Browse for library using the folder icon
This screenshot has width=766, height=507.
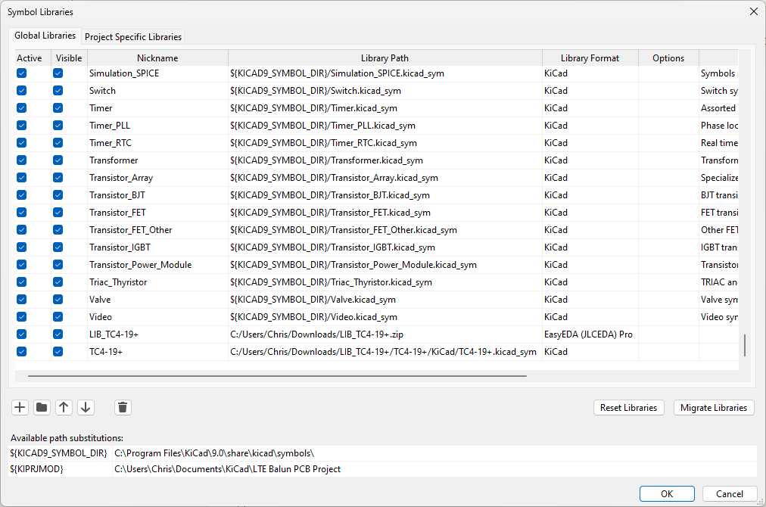(x=42, y=407)
